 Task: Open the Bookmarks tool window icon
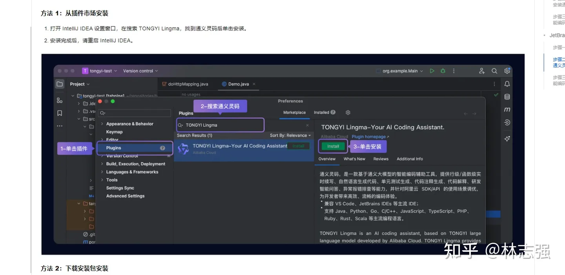tap(60, 113)
